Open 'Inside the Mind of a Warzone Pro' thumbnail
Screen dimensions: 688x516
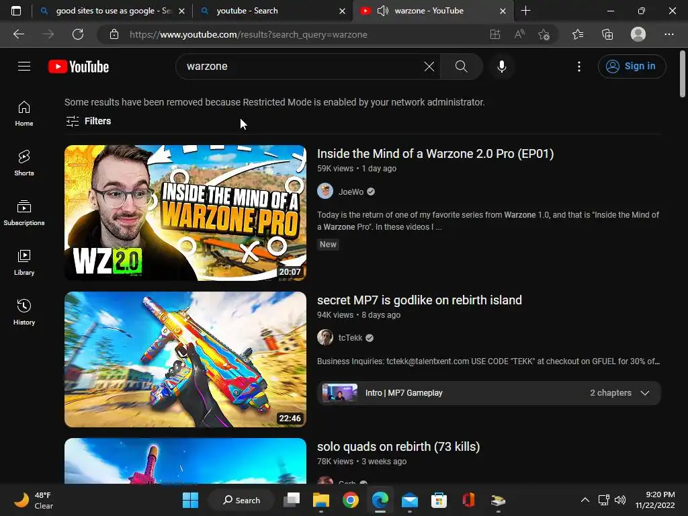185,213
